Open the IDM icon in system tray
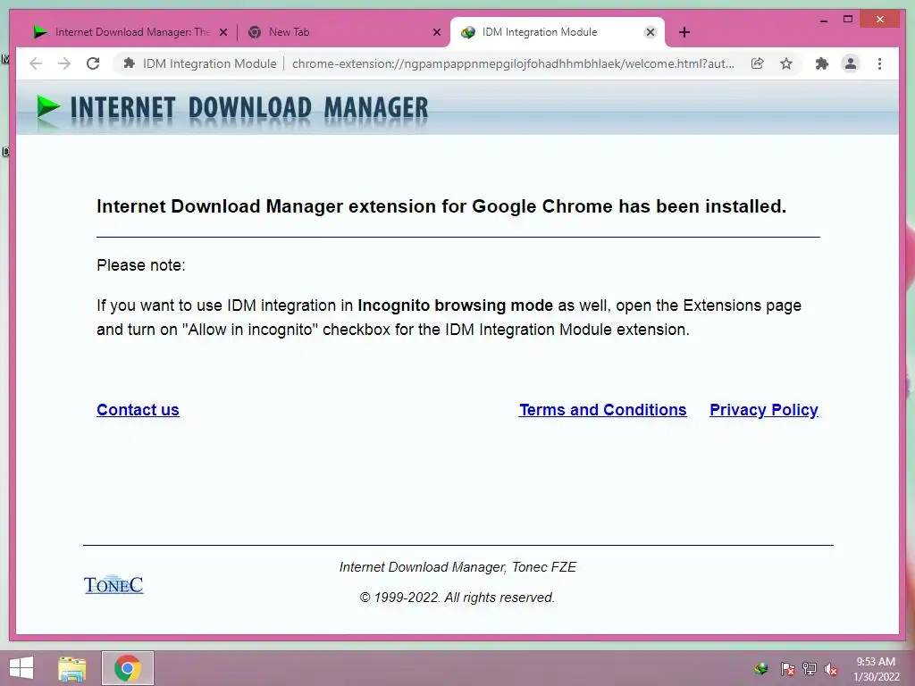The width and height of the screenshot is (915, 686). (x=760, y=668)
